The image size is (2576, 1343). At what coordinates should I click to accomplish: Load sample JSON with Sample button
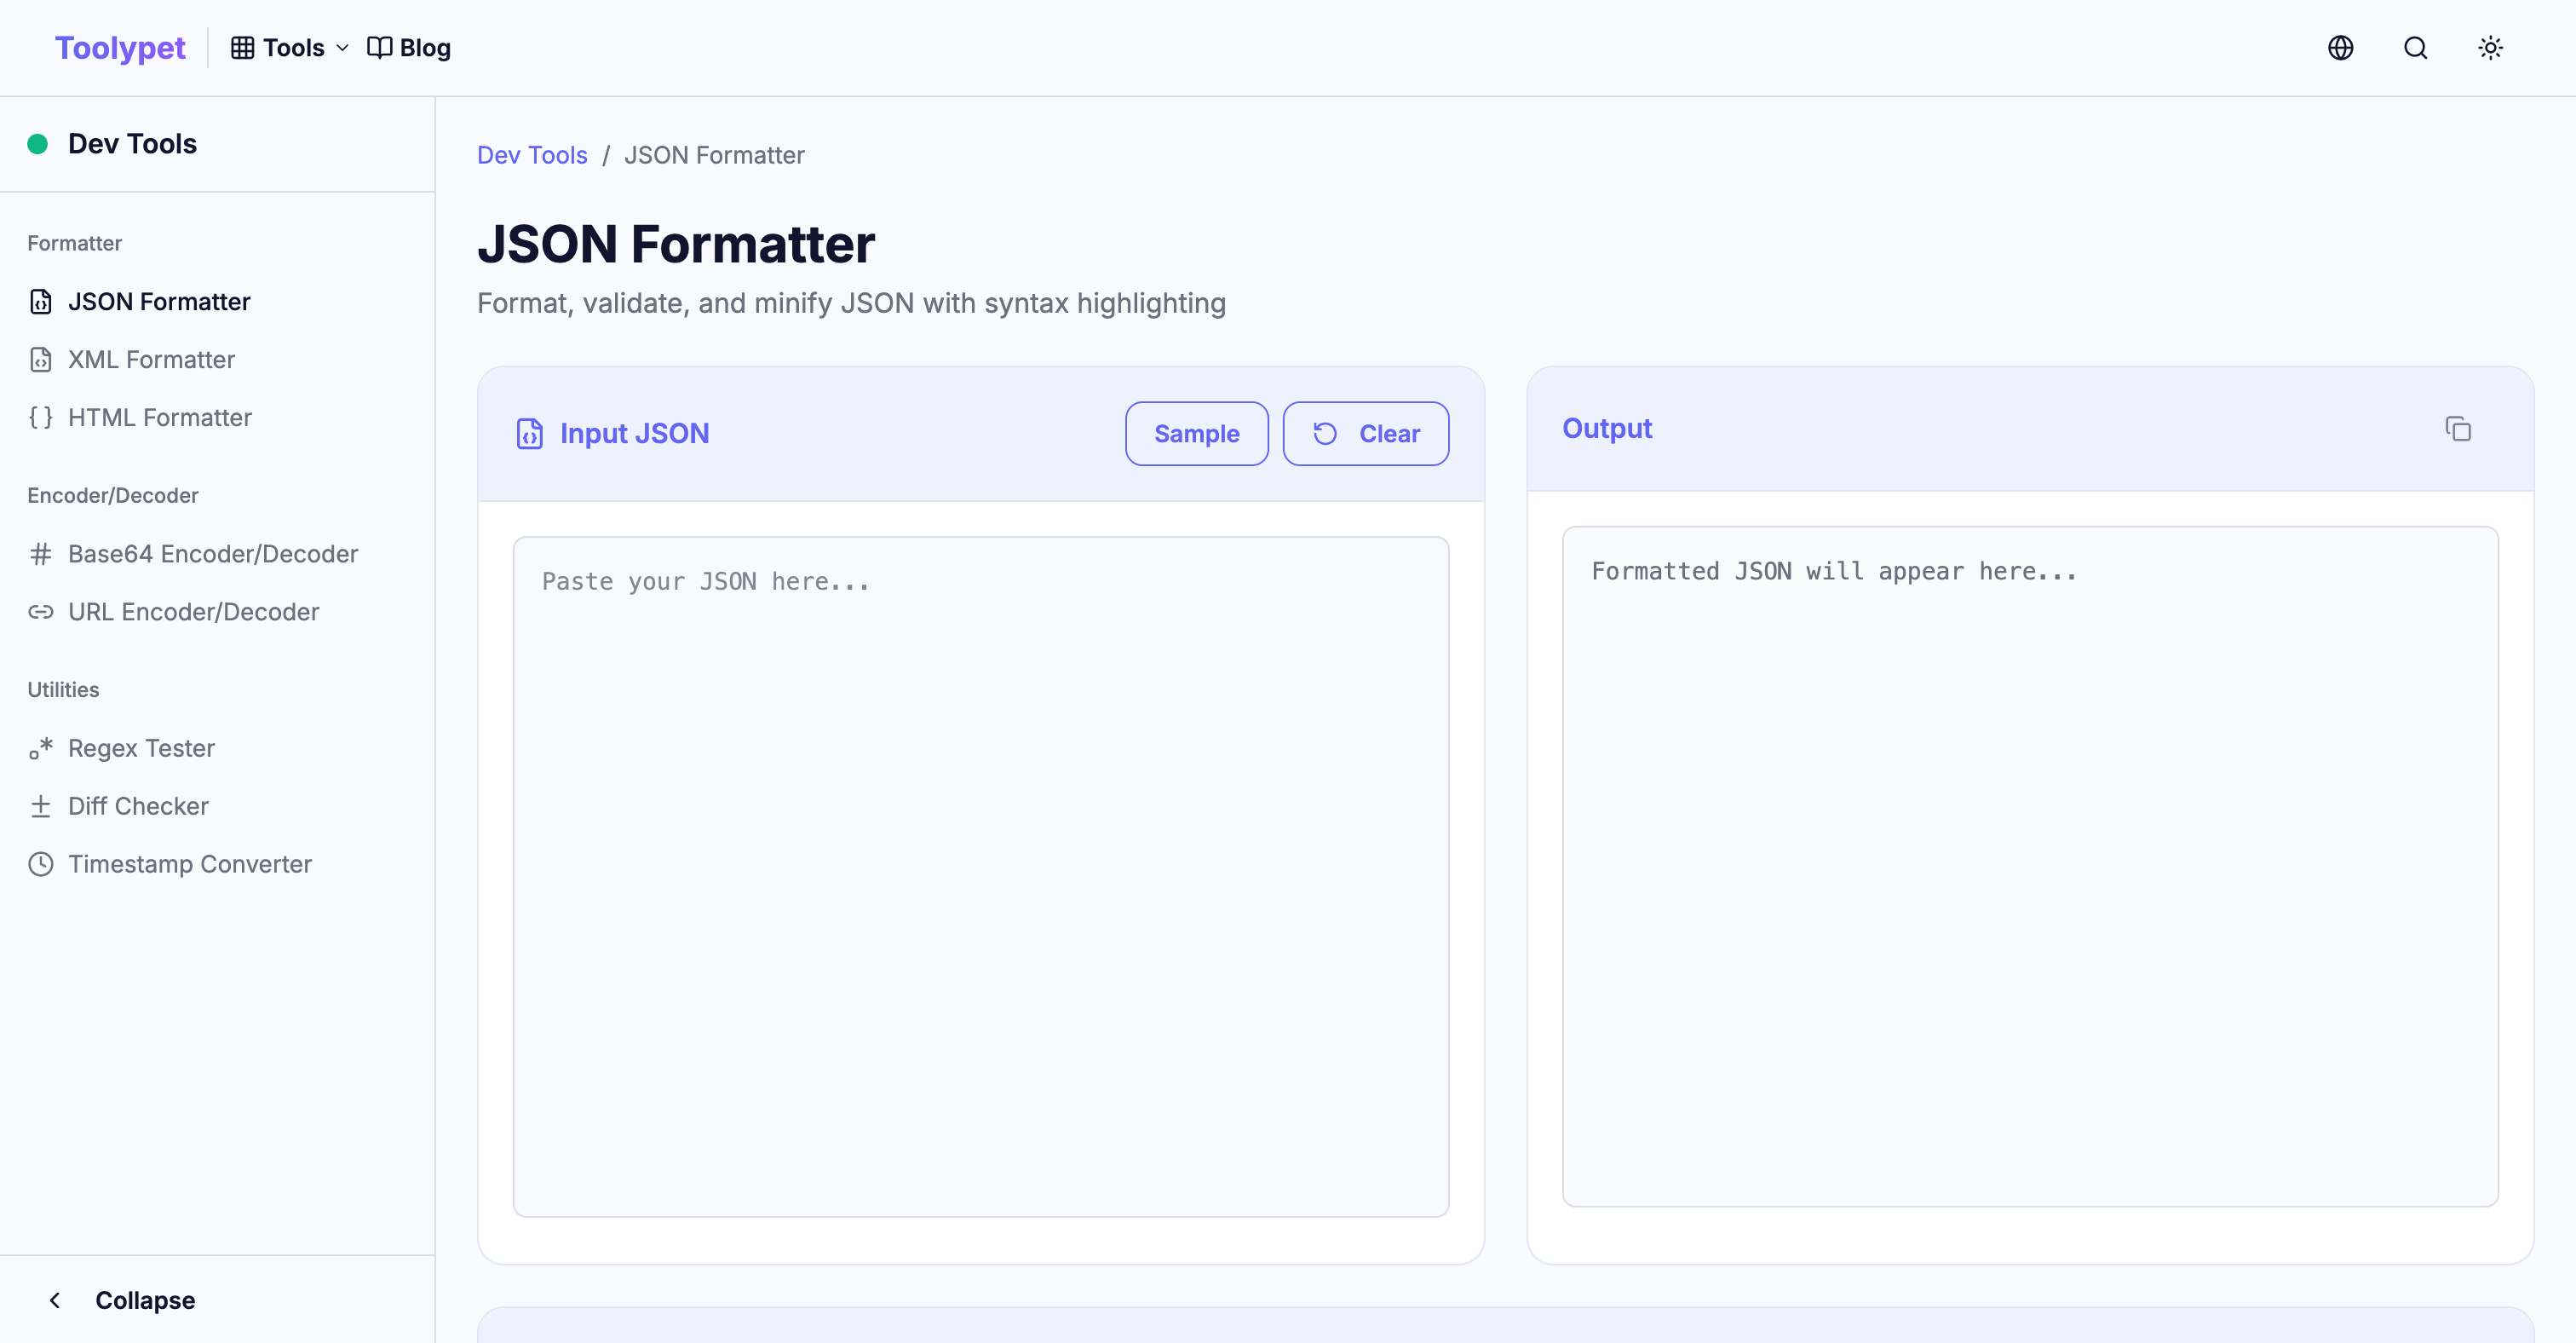(1196, 434)
